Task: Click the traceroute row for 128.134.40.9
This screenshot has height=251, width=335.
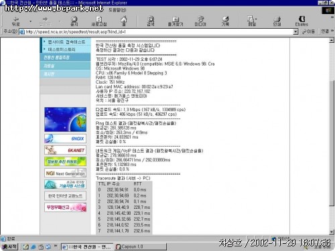Action: coord(124,207)
